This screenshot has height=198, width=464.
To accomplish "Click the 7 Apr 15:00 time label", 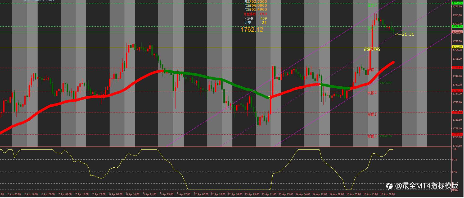I will pyautogui.click(x=82, y=194).
